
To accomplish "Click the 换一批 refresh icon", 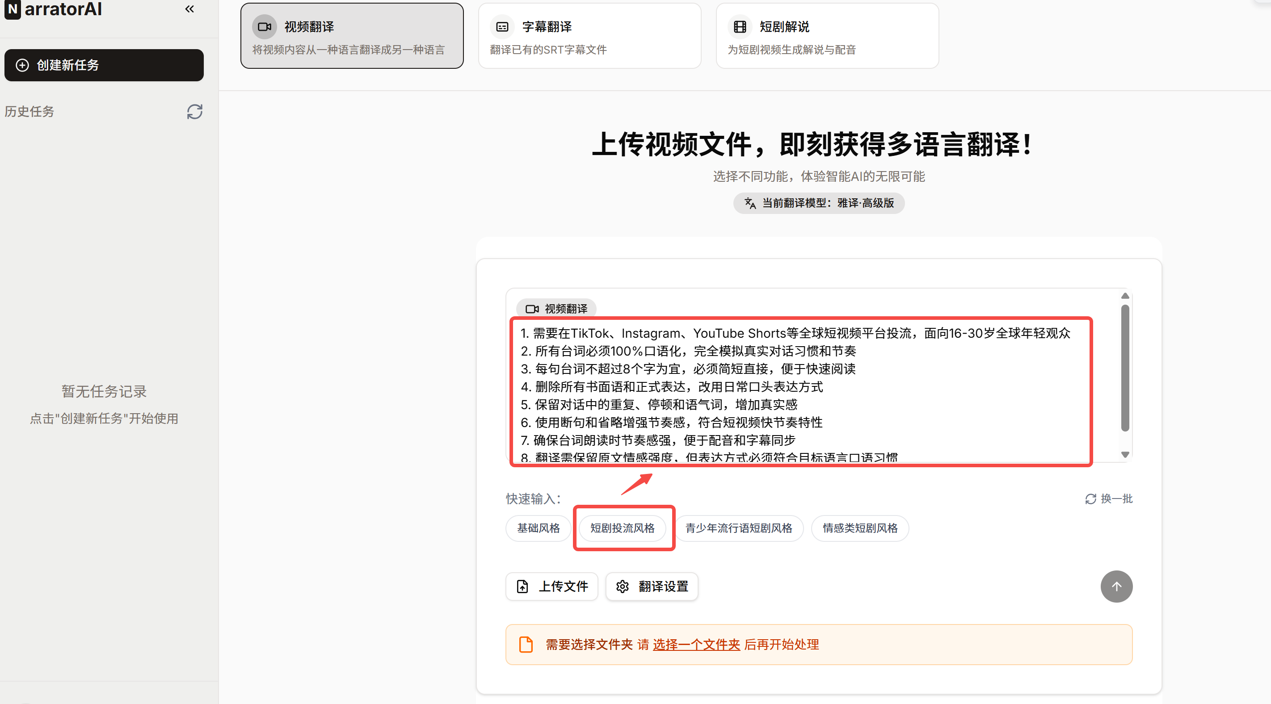I will 1090,499.
